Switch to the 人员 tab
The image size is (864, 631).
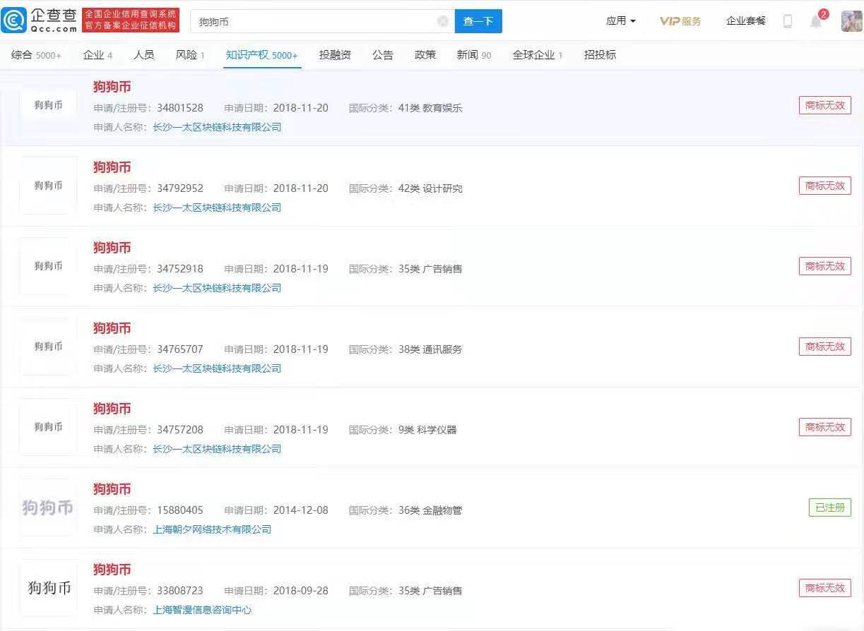coord(144,55)
